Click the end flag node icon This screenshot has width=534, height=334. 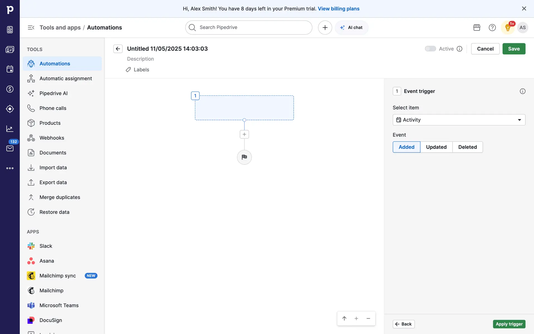[244, 157]
